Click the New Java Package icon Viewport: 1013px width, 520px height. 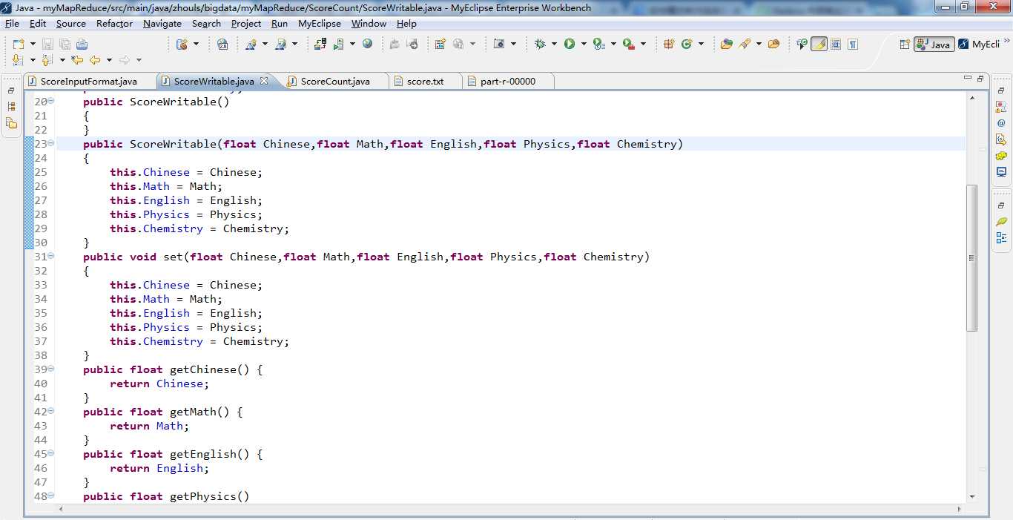[669, 44]
